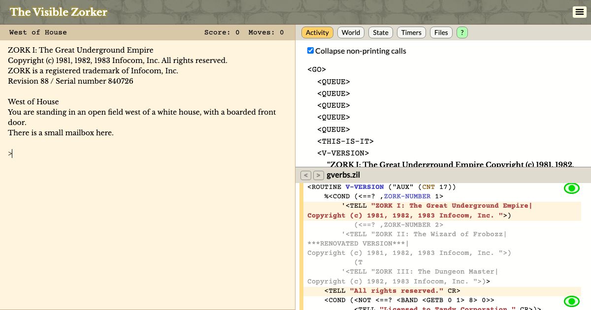The image size is (591, 310).
Task: Click the gverbs.zil filename label
Action: (343, 175)
